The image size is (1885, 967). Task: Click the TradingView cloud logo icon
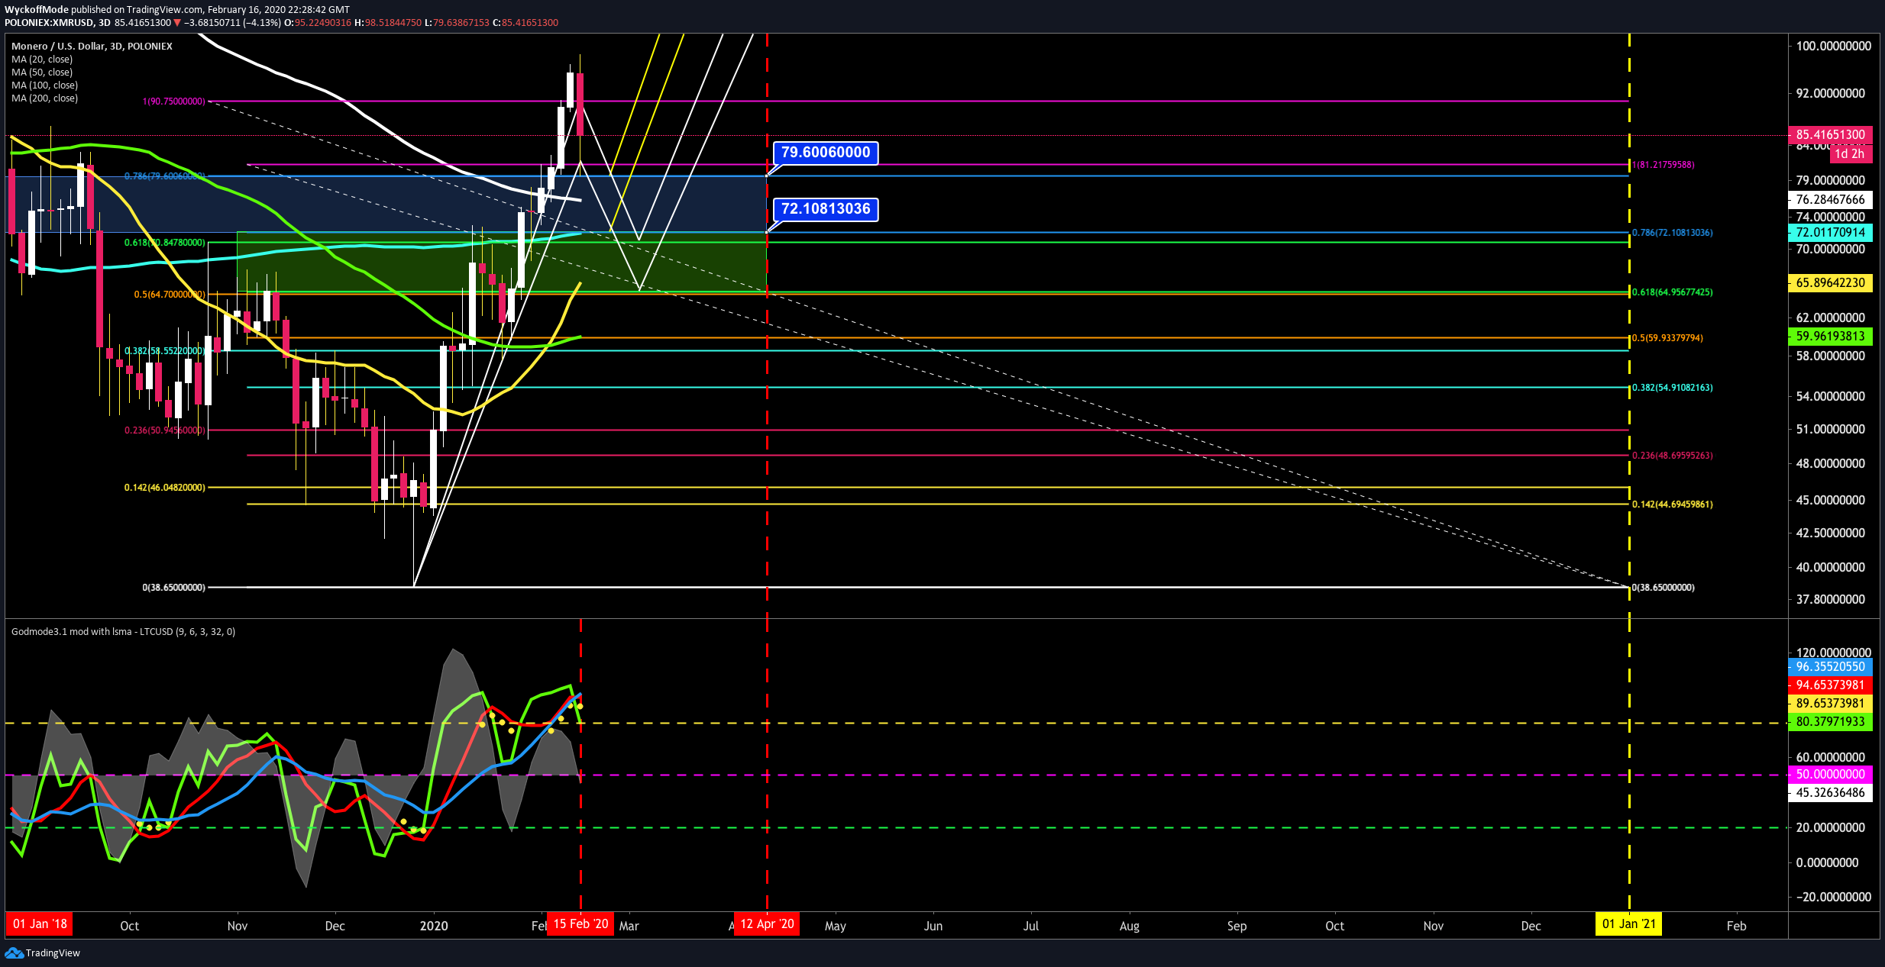point(14,952)
